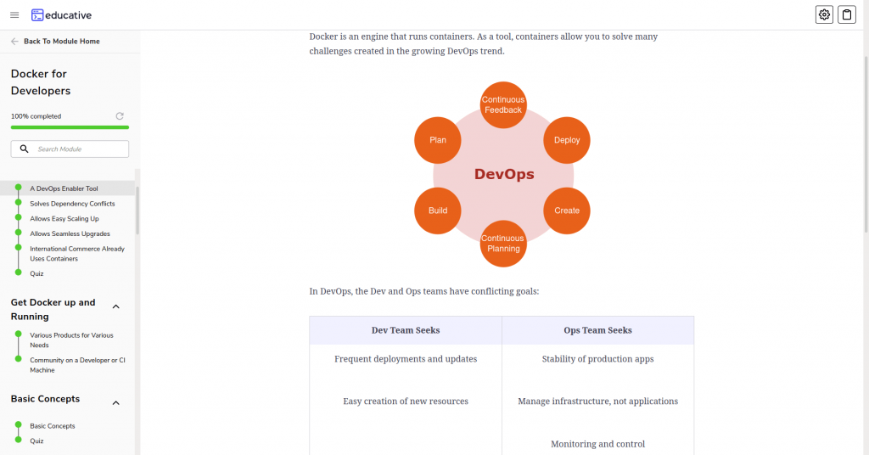Click the Plan circle in diagram
The height and width of the screenshot is (455, 869).
point(438,140)
